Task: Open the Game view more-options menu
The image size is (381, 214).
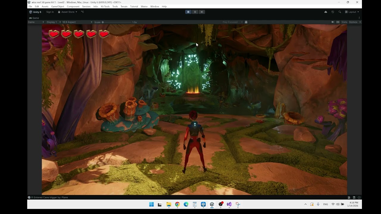Action: (x=359, y=18)
